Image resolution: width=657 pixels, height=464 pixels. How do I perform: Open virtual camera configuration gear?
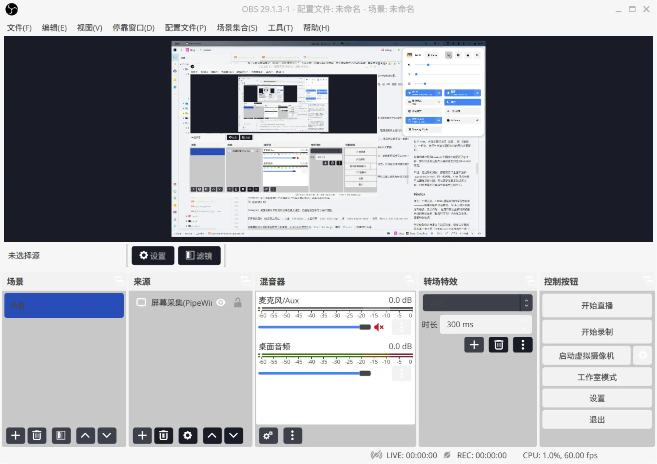click(643, 355)
